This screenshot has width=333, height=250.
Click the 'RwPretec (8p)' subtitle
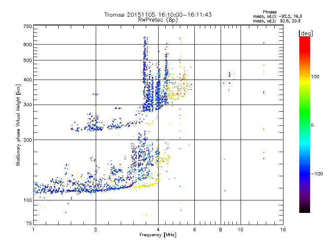[158, 20]
